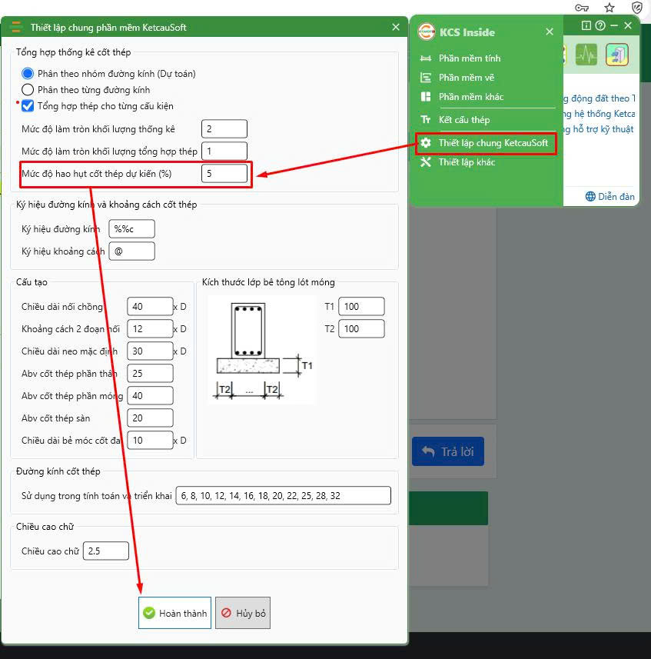Open 'Phần mềm vẽ' menu item
Image resolution: width=651 pixels, height=659 pixels.
(x=466, y=78)
